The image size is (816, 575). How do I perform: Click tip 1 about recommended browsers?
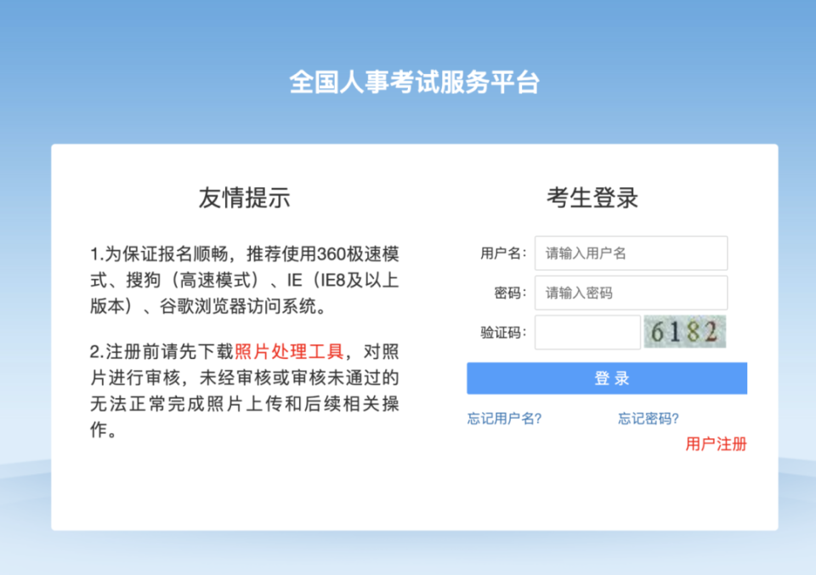(244, 280)
